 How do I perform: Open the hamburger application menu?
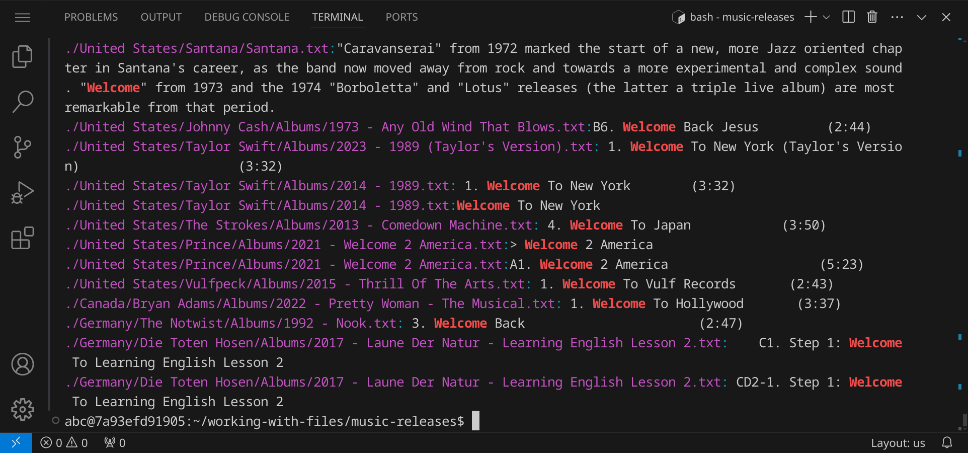point(22,18)
